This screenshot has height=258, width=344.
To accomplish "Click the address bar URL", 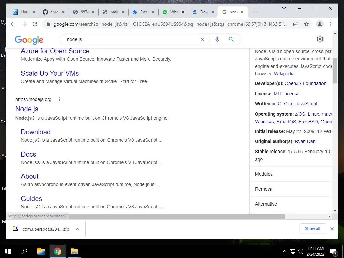I will 170,24.
